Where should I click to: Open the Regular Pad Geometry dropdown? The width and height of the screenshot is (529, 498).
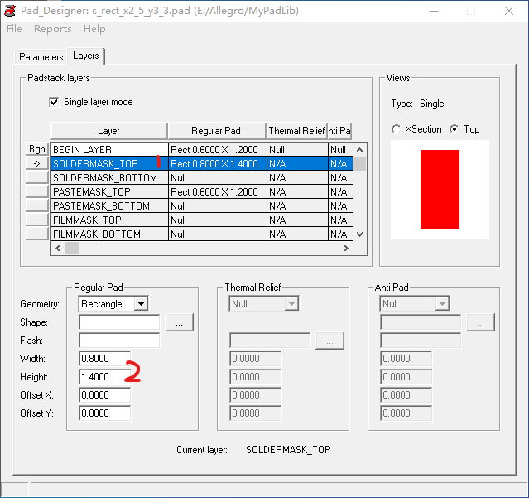tap(141, 304)
